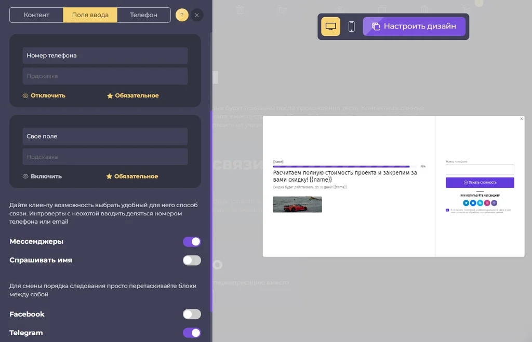This screenshot has height=342, width=532.
Task: Switch to mobile phone preview icon
Action: click(x=352, y=26)
